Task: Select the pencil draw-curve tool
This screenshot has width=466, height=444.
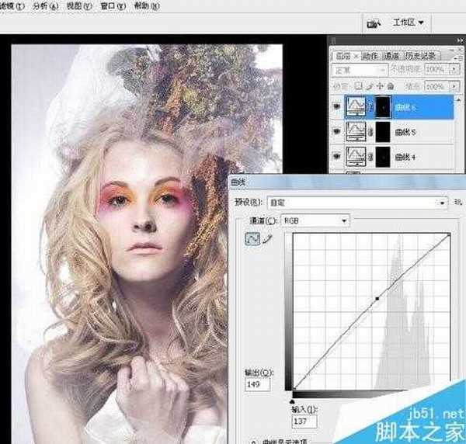Action: pos(268,241)
